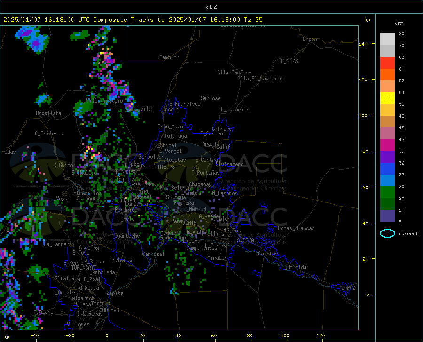The width and height of the screenshot is (423, 342).
Task: Click the composite tracks timestamp header
Action: (x=133, y=20)
